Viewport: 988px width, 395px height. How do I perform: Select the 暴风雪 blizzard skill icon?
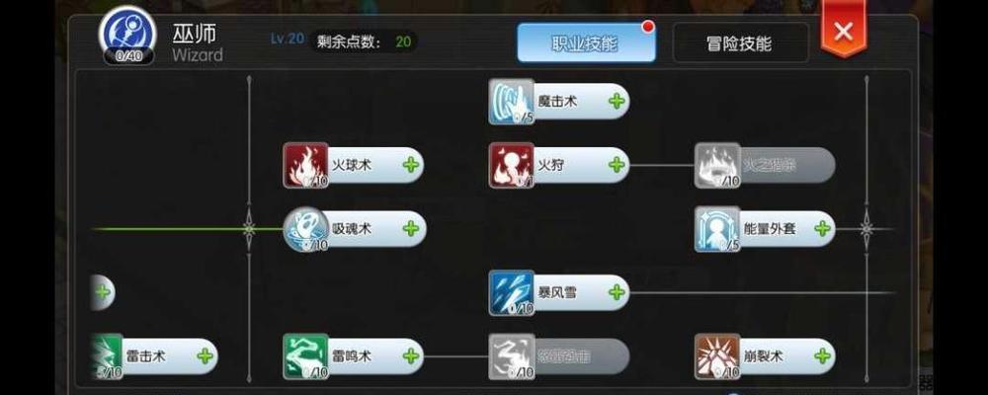[x=512, y=293]
